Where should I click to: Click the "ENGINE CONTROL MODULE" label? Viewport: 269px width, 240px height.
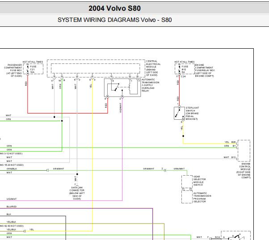pyautogui.click(x=244, y=171)
